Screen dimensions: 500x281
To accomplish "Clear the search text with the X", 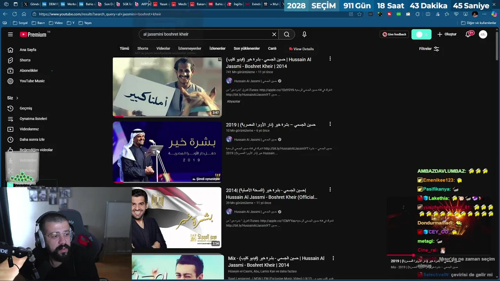I will point(274,34).
